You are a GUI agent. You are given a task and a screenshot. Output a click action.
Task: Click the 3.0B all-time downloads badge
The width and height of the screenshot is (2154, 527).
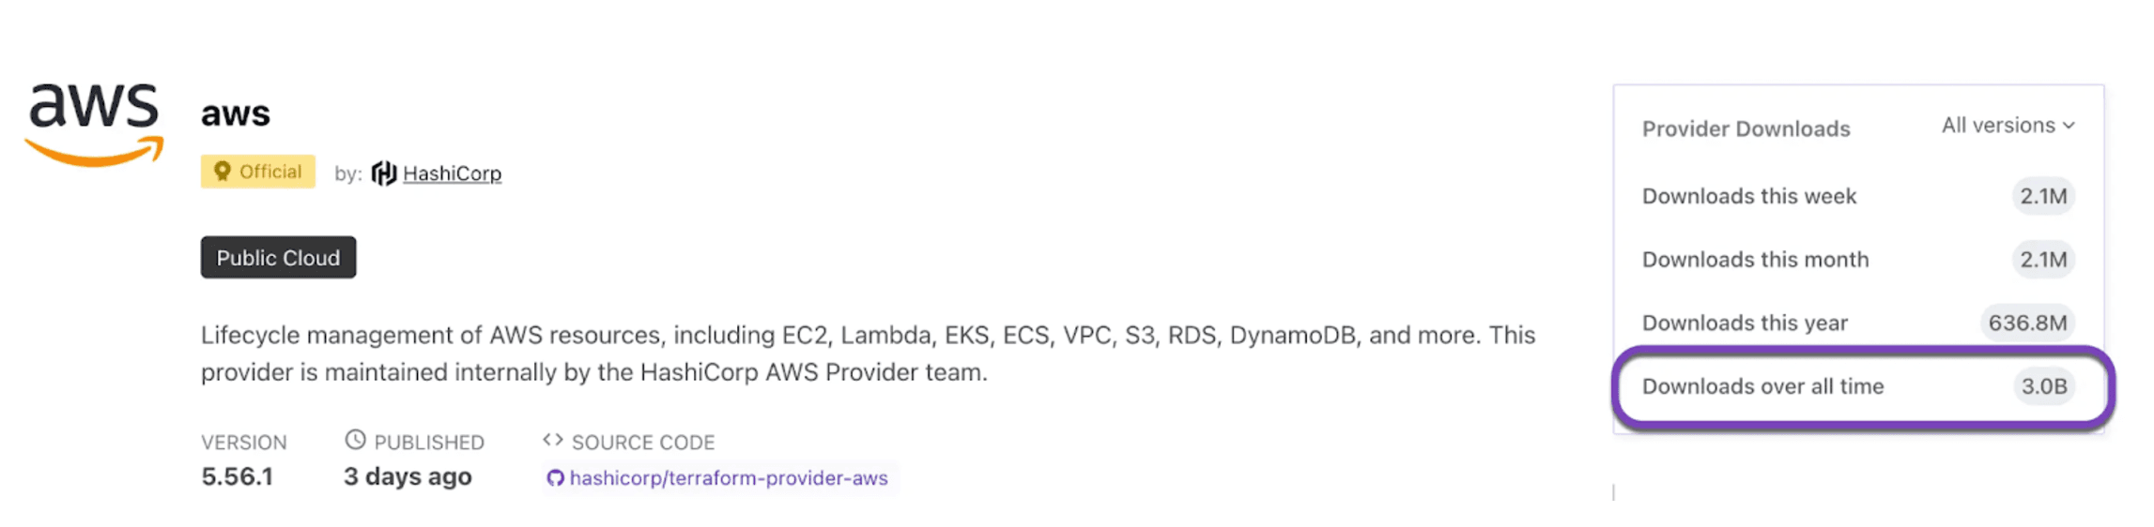point(2043,386)
